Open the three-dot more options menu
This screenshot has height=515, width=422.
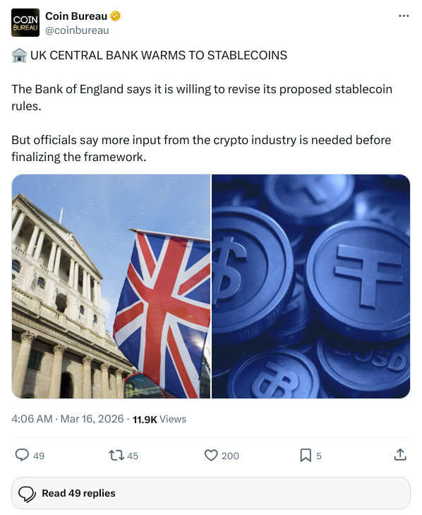click(x=403, y=16)
